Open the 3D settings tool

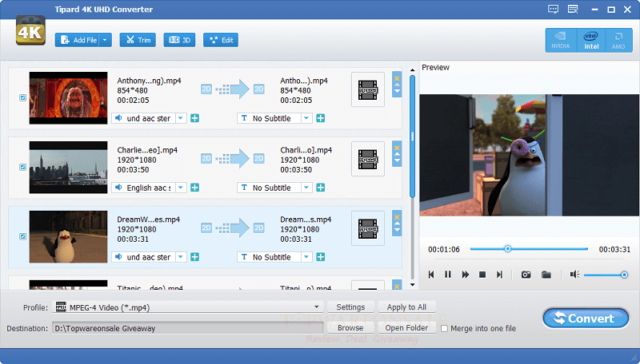click(x=179, y=40)
